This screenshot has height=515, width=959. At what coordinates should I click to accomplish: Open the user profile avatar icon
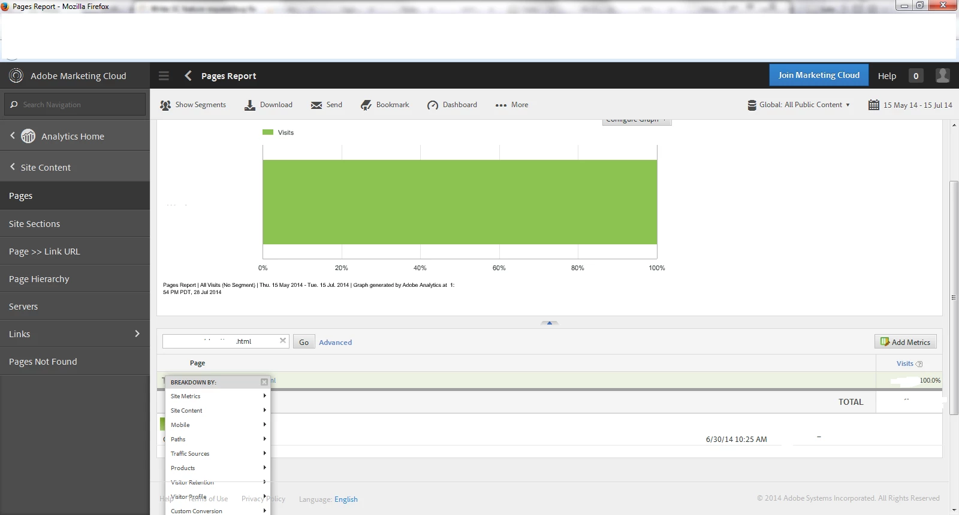943,75
